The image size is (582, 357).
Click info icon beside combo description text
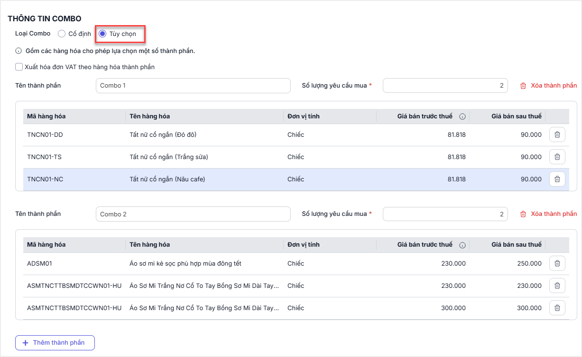click(18, 51)
